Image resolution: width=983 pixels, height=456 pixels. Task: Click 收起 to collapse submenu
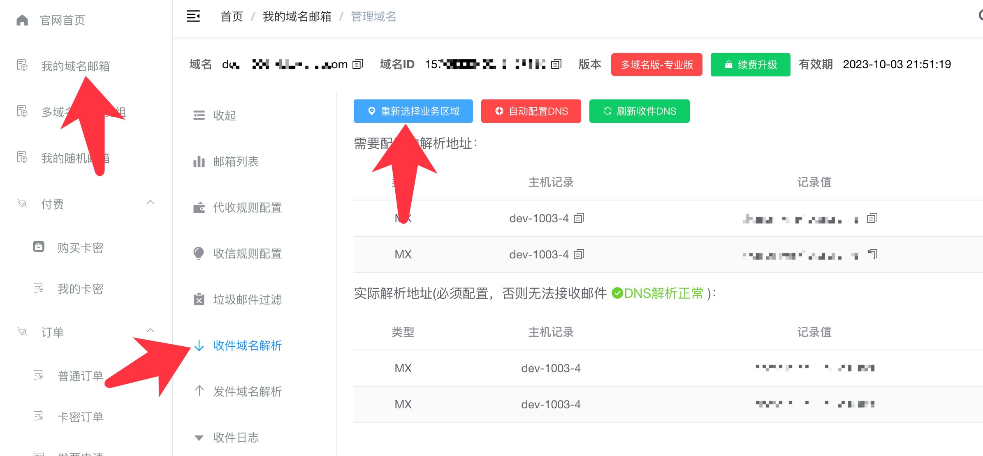(x=225, y=116)
